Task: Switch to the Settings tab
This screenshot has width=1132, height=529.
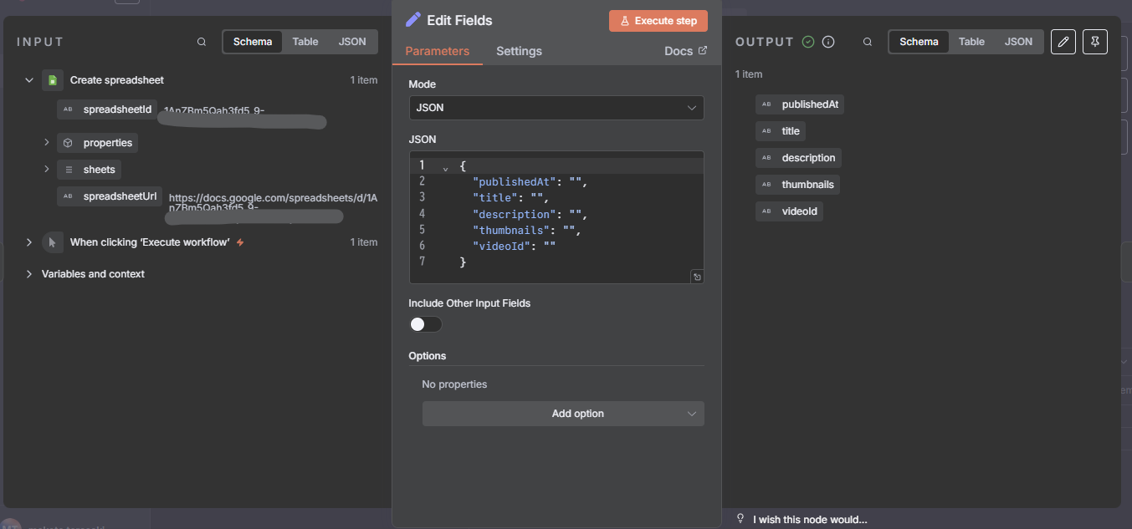Action: 519,51
